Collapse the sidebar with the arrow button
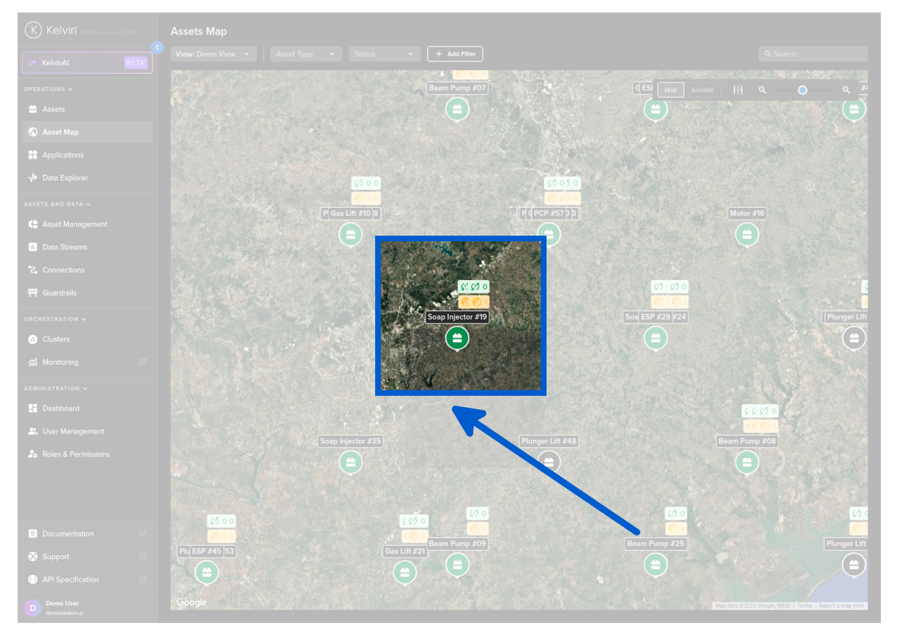The height and width of the screenshot is (636, 899). 157,48
